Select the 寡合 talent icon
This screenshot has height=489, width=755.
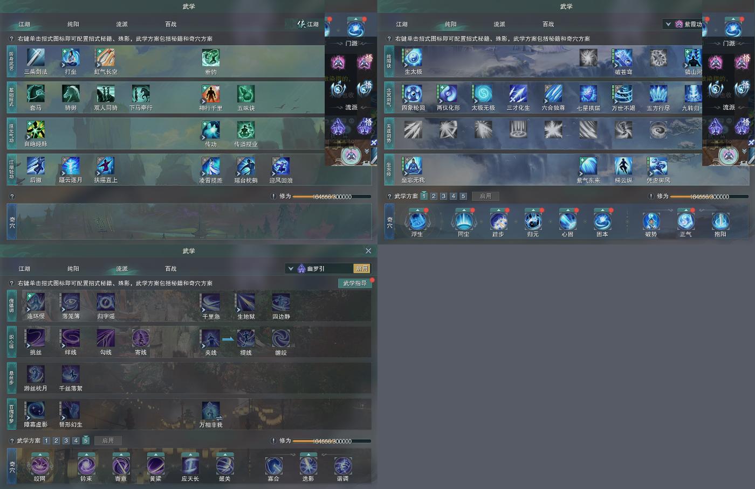(x=273, y=466)
